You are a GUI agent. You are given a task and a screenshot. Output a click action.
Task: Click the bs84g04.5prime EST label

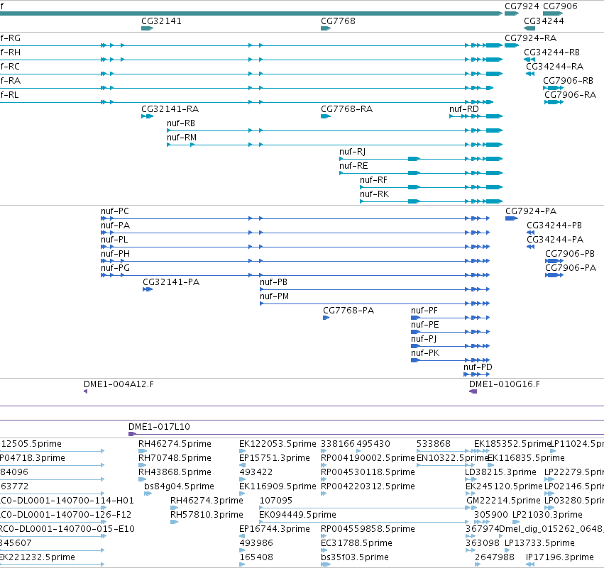[179, 486]
